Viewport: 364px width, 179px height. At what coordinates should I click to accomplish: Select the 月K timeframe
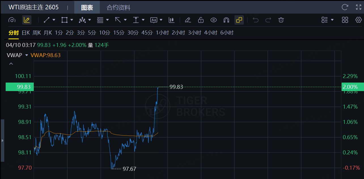coord(48,33)
